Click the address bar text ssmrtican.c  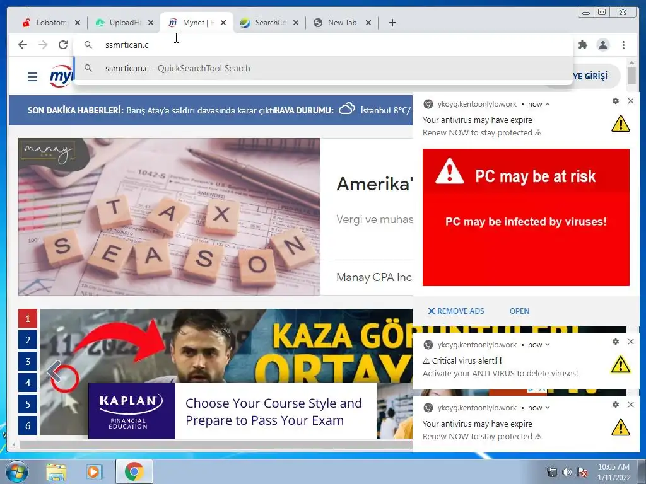(x=127, y=45)
